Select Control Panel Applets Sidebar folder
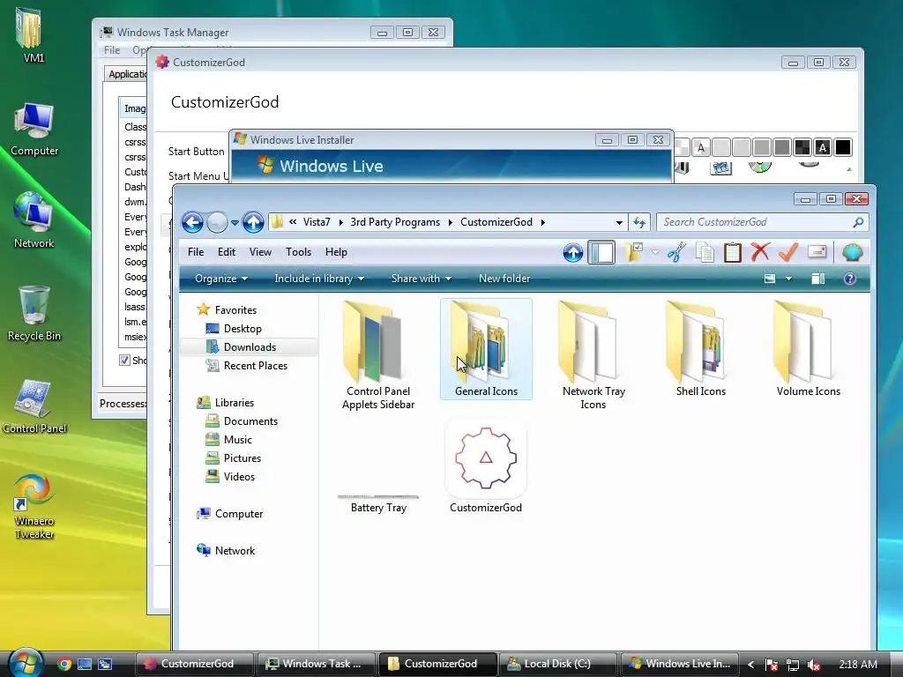Viewport: 903px width, 677px height. [378, 354]
